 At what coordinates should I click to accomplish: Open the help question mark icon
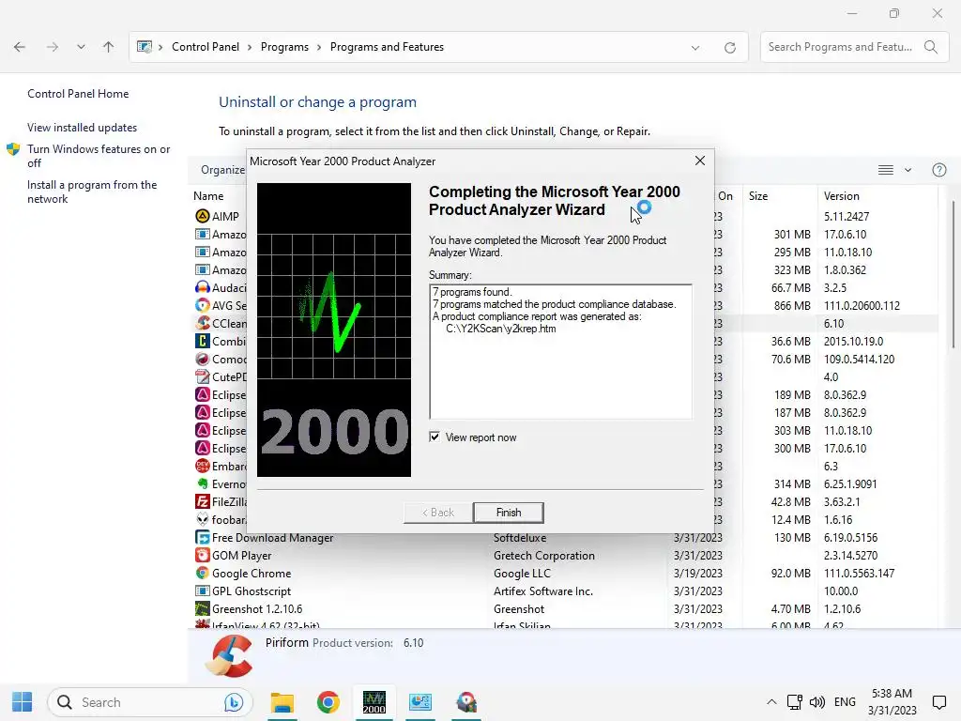pyautogui.click(x=938, y=170)
